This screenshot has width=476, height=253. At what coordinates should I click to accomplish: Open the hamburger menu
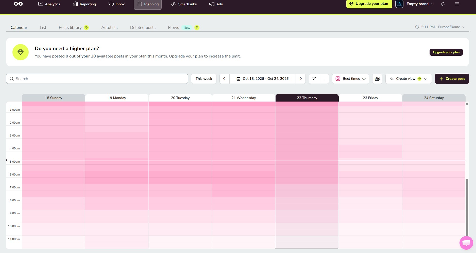coord(457,4)
